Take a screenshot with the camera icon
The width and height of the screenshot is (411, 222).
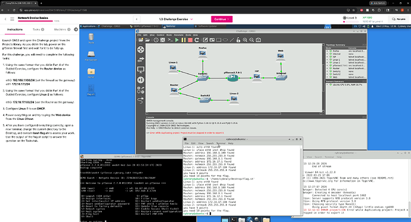259,40
